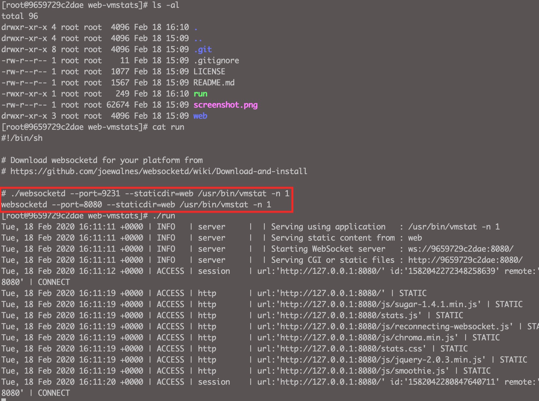The width and height of the screenshot is (539, 401).
Task: Click the blue .git directory name
Action: click(x=203, y=50)
